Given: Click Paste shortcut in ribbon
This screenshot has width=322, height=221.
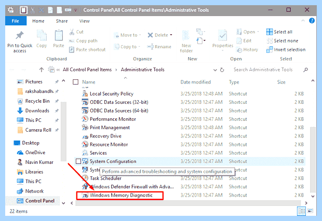Looking at the screenshot, I should pyautogui.click(x=87, y=49).
